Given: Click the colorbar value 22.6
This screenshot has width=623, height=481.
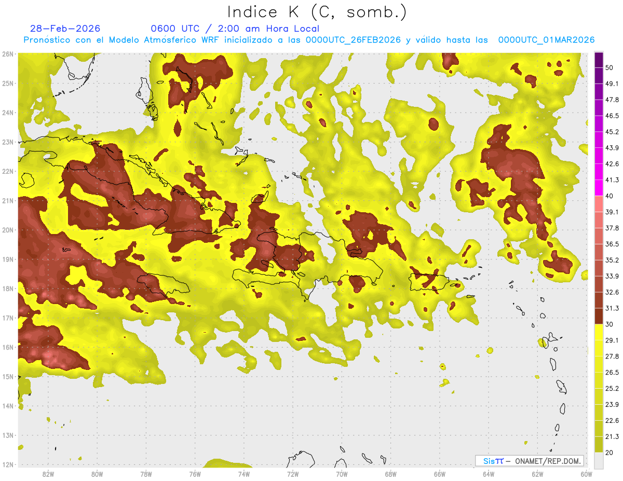Looking at the screenshot, I should click(612, 420).
